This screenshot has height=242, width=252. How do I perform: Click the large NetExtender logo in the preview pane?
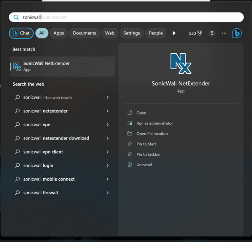click(181, 63)
